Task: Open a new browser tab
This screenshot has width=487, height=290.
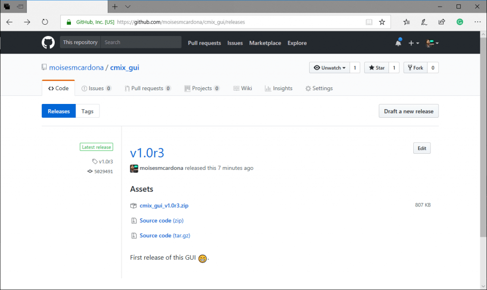Action: coord(115,7)
